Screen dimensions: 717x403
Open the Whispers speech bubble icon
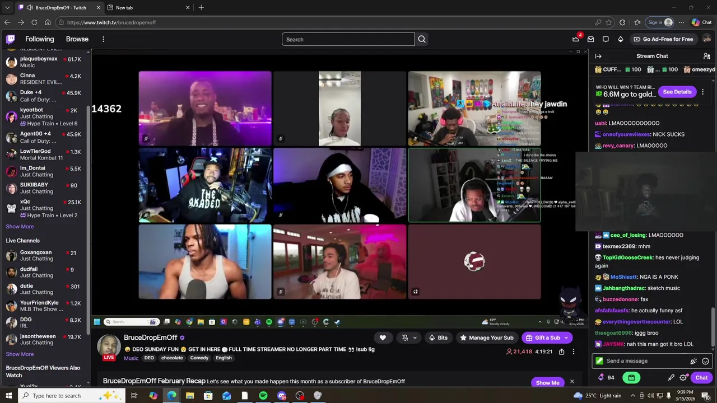coord(606,39)
